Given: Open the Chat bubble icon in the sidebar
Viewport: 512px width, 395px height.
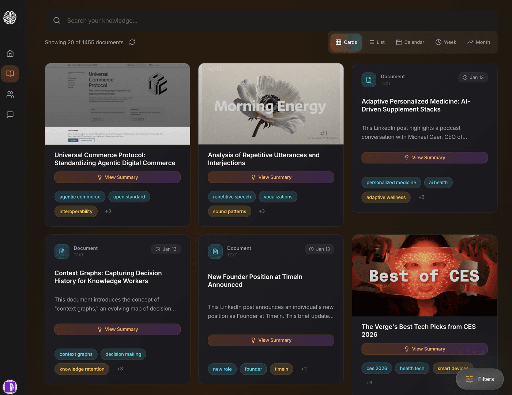Looking at the screenshot, I should pos(10,114).
